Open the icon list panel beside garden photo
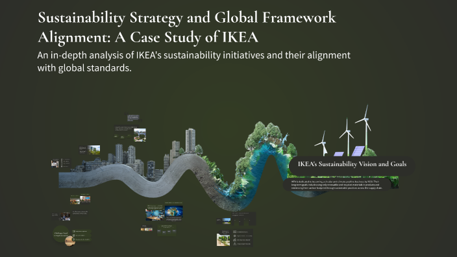 tap(243, 238)
